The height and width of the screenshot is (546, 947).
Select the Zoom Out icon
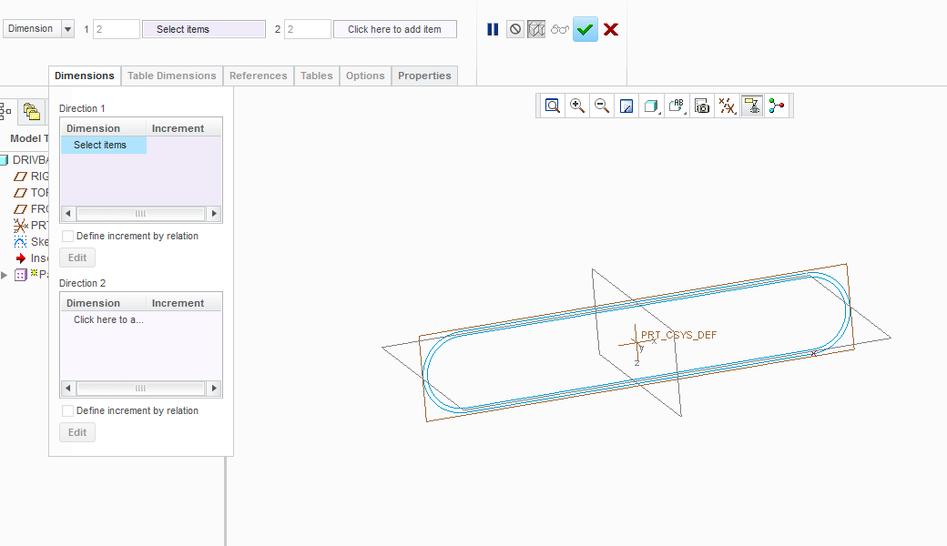pyautogui.click(x=602, y=106)
